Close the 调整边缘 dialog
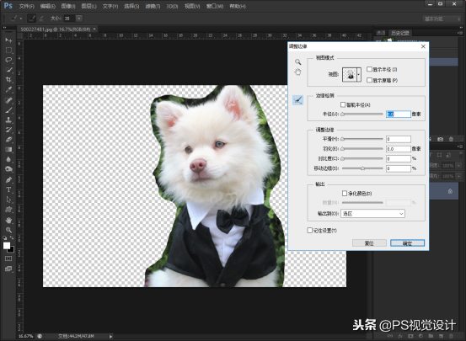The width and height of the screenshot is (466, 341). [x=423, y=46]
